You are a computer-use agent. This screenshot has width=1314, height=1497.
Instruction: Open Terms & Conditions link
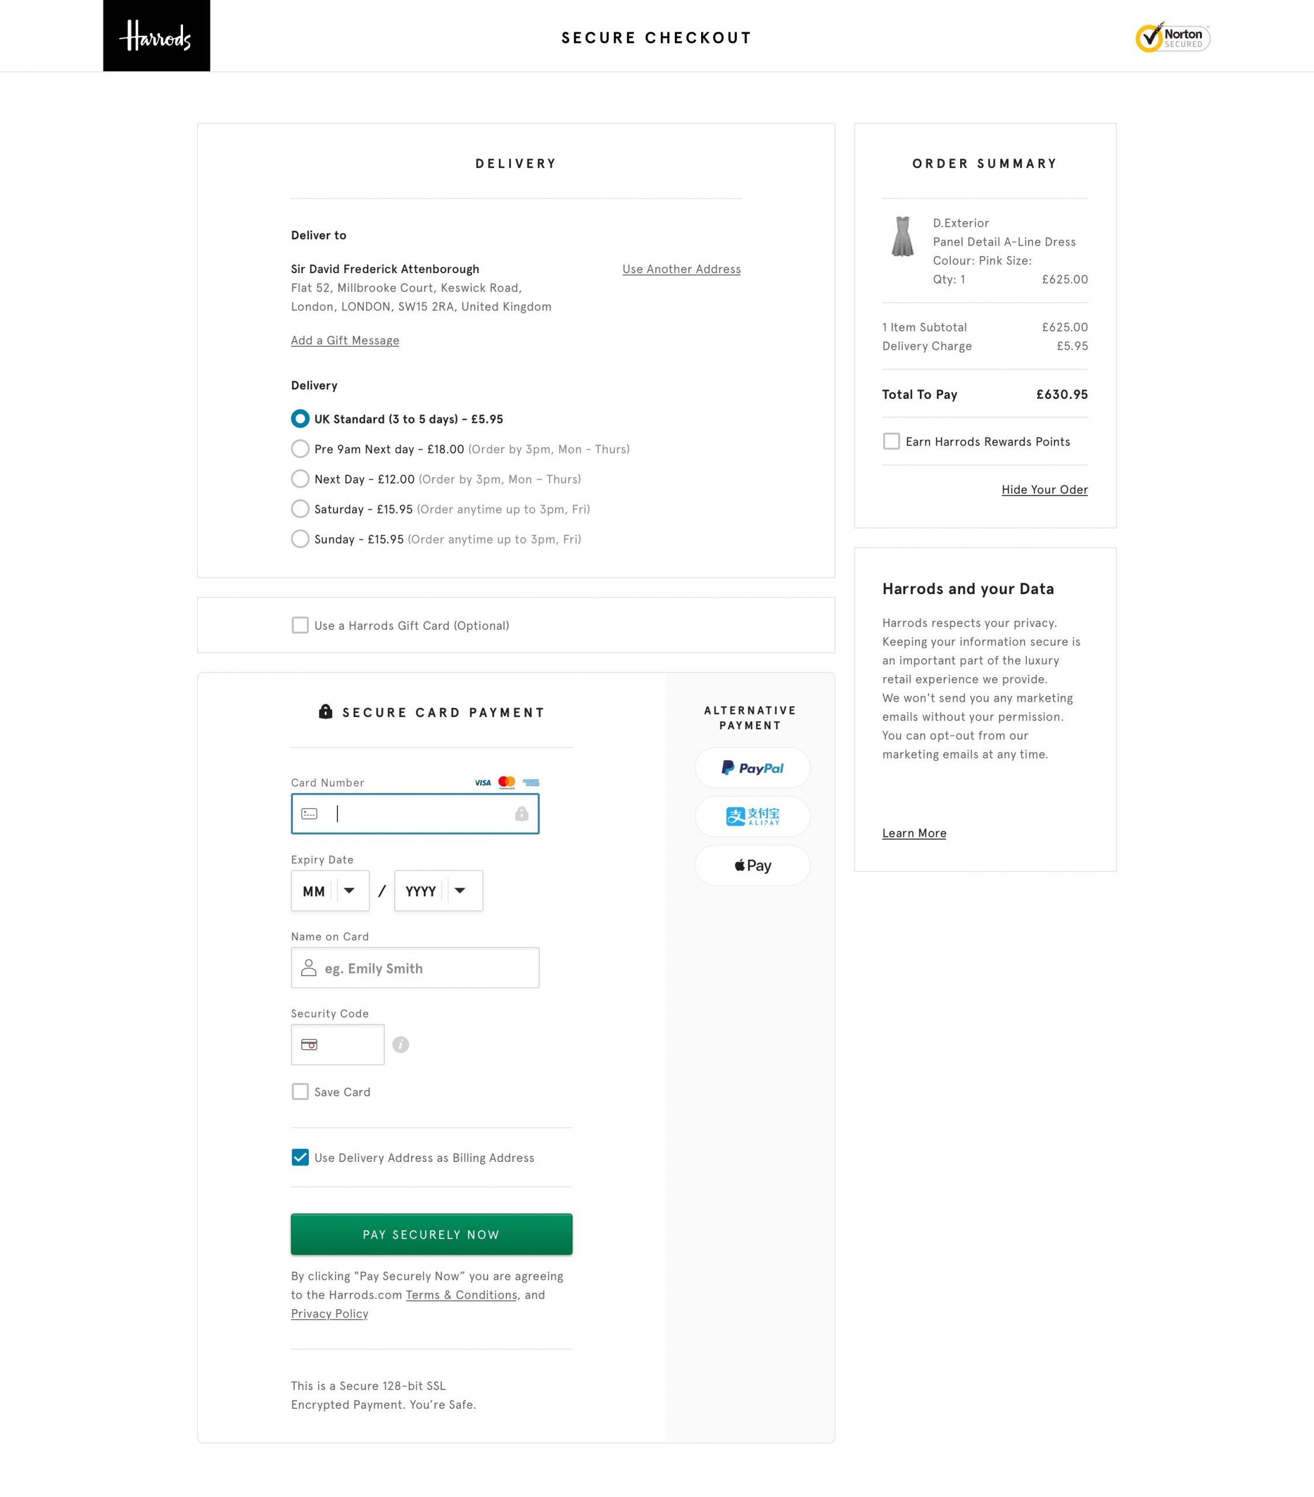click(461, 1294)
